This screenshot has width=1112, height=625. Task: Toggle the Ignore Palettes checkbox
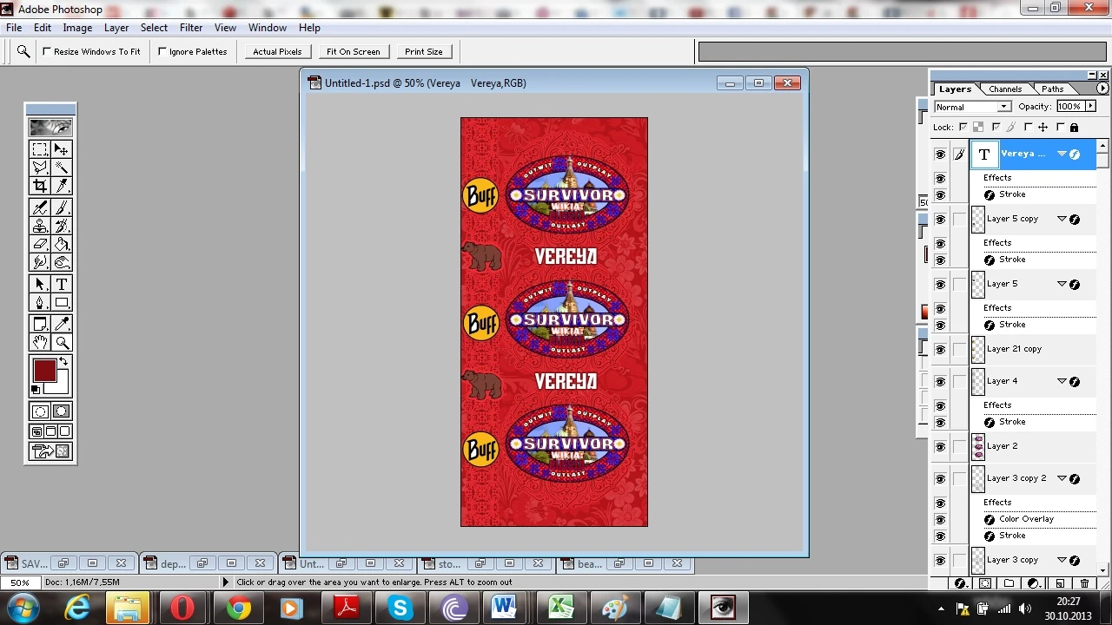tap(162, 51)
